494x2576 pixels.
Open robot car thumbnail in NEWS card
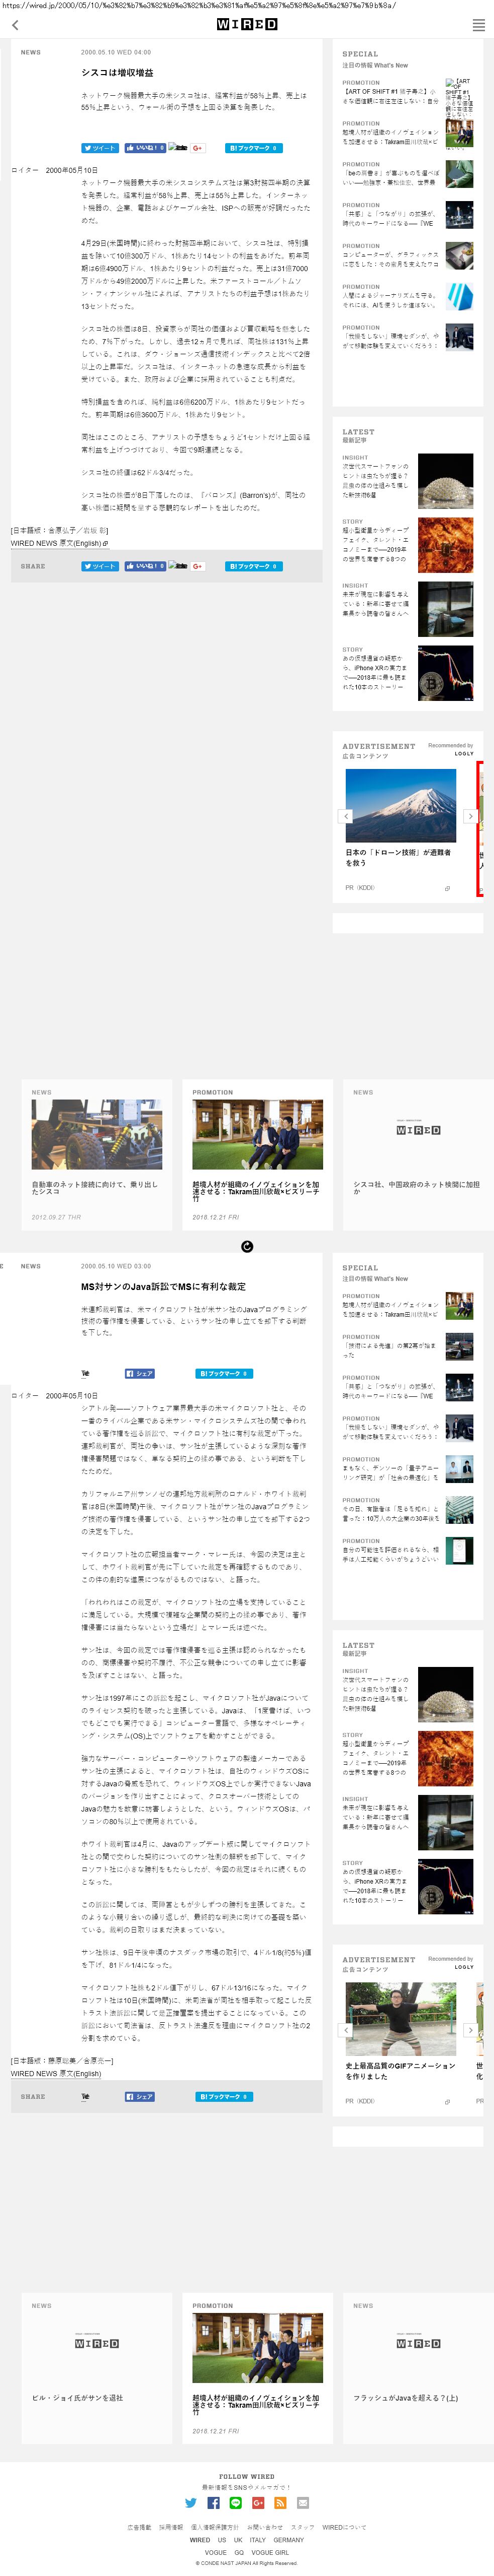point(96,1134)
